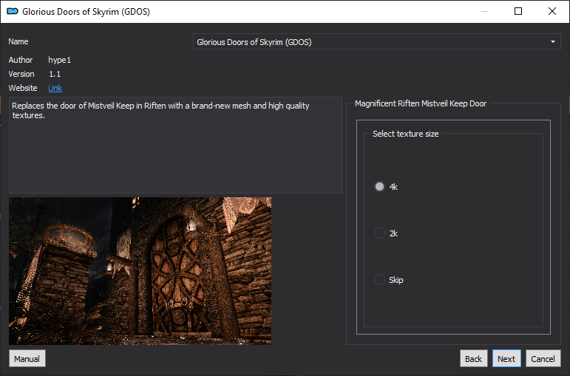
Task: Click 'Magnificent Riften Mistveil Keep Door' group title
Action: [x=421, y=103]
